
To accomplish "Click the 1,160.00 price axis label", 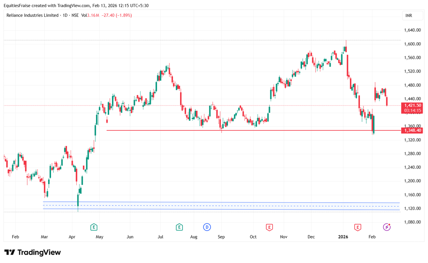I will (x=412, y=195).
